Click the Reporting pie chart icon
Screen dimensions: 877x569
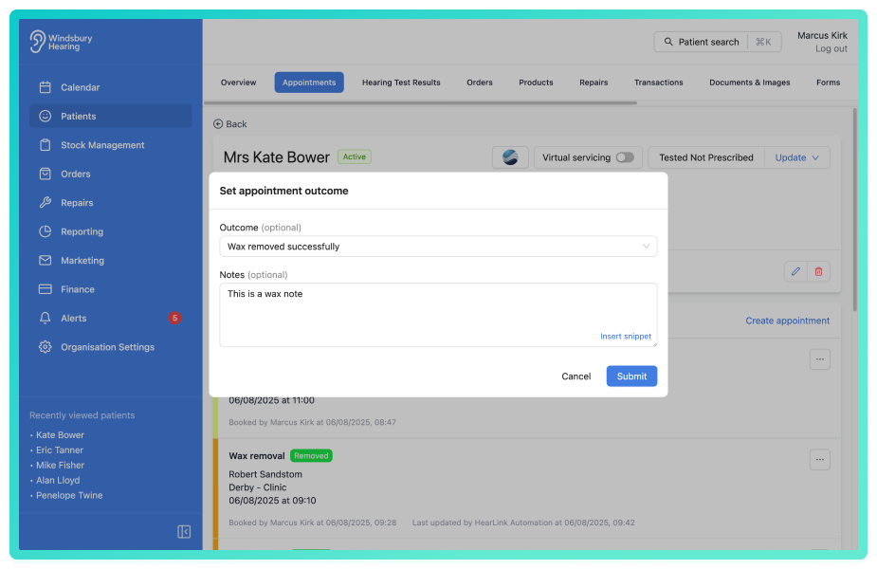pyautogui.click(x=46, y=231)
